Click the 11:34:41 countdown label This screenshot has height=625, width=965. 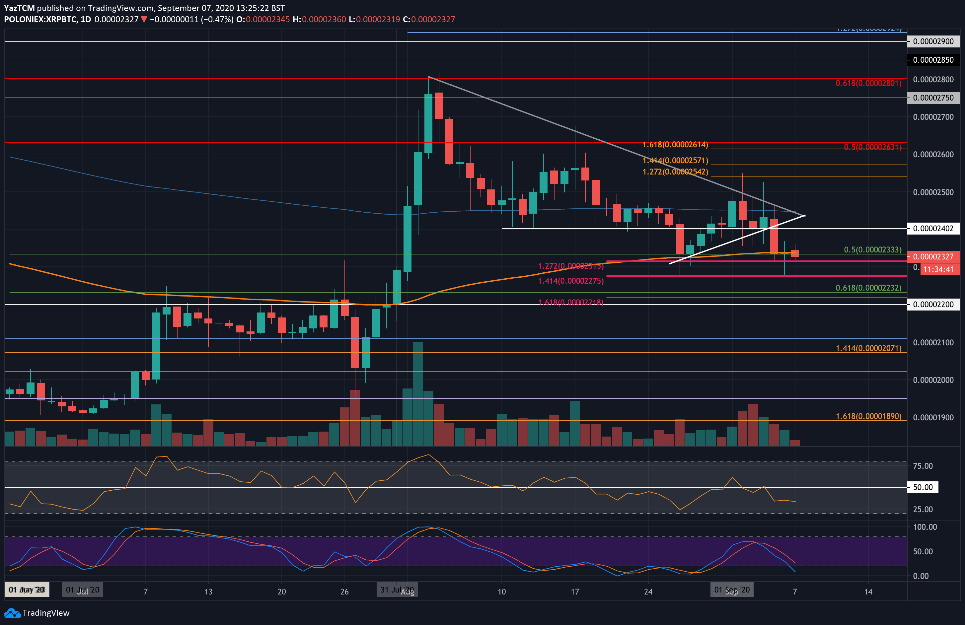tap(940, 269)
